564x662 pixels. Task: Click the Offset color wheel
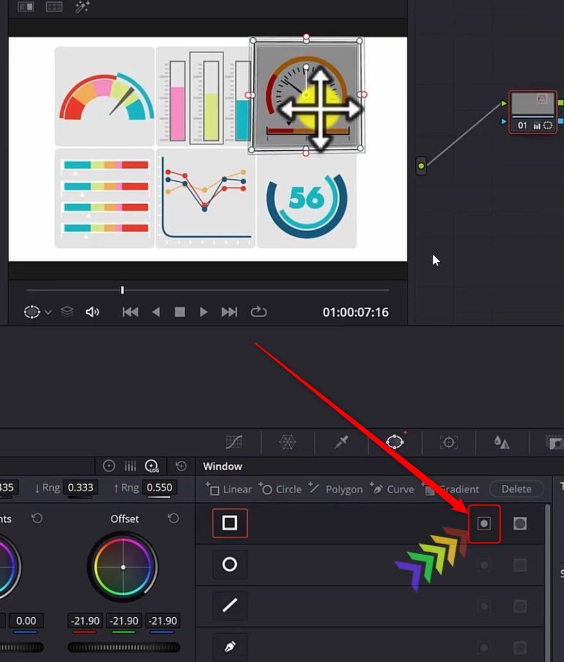(x=123, y=568)
